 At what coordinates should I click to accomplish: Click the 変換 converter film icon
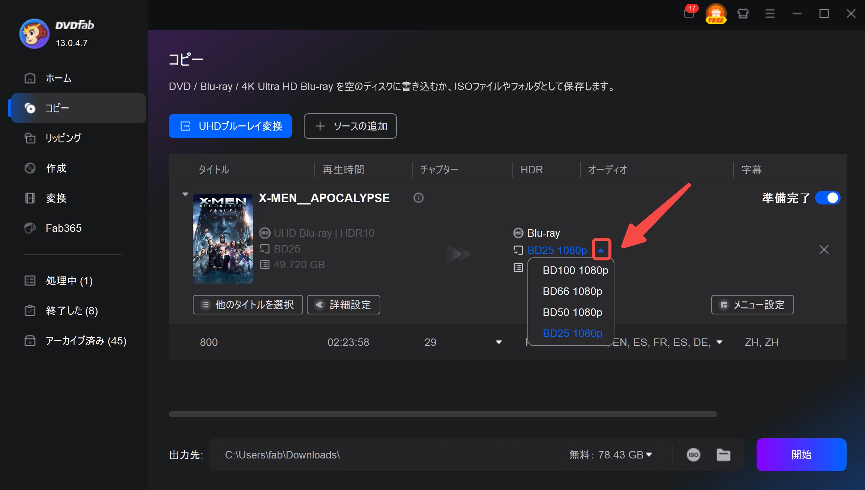[30, 198]
